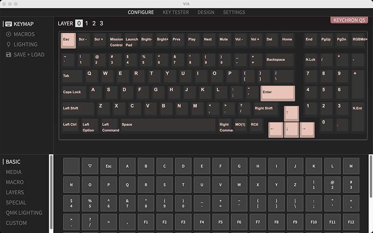Choose the Esc keycode in picker

(x=109, y=166)
